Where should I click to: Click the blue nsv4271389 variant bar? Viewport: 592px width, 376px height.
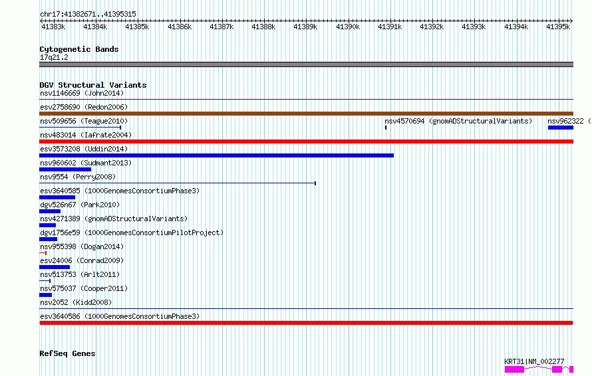point(48,225)
